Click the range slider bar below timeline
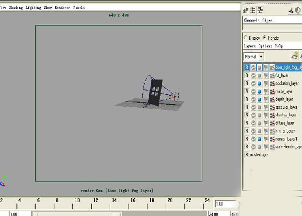Image resolution: width=302 pixels, height=216 pixels. [x=120, y=214]
